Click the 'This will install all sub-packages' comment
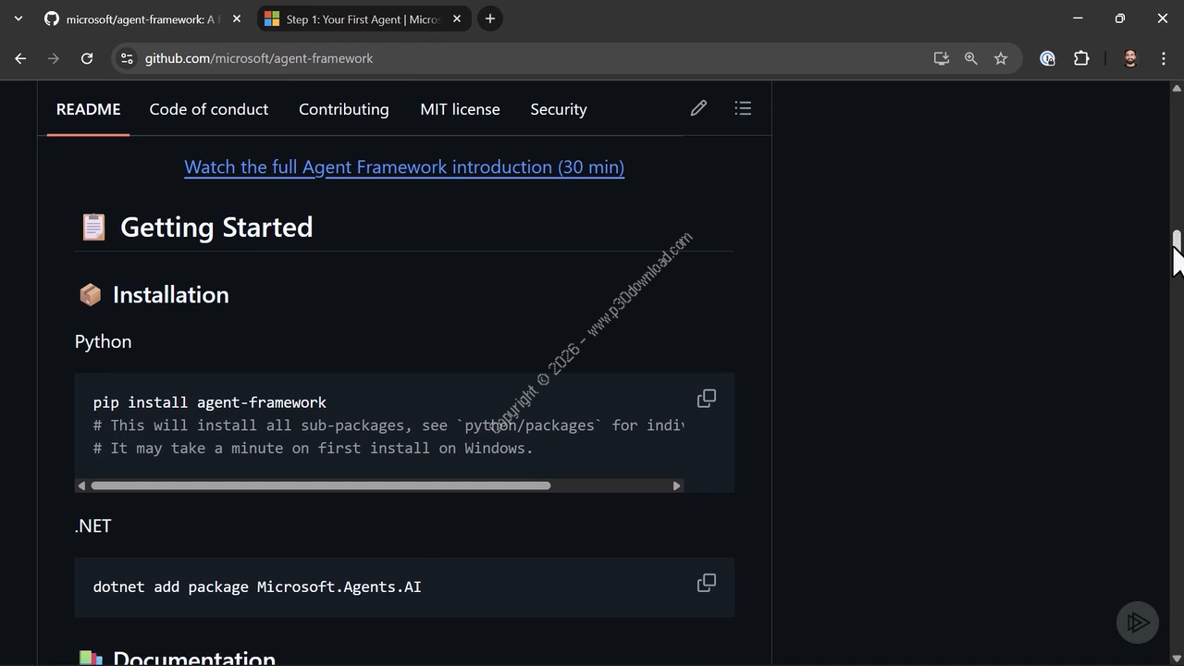 388,425
